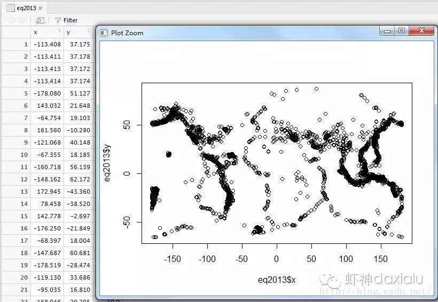438x302 pixels.
Task: Select cell value -113.414 in row 4
Action: (x=47, y=81)
